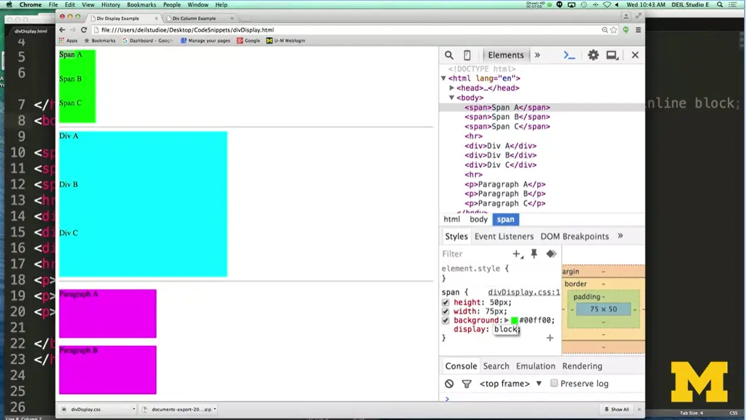The image size is (746, 420).
Task: Click the console filter funnel icon
Action: tap(467, 384)
